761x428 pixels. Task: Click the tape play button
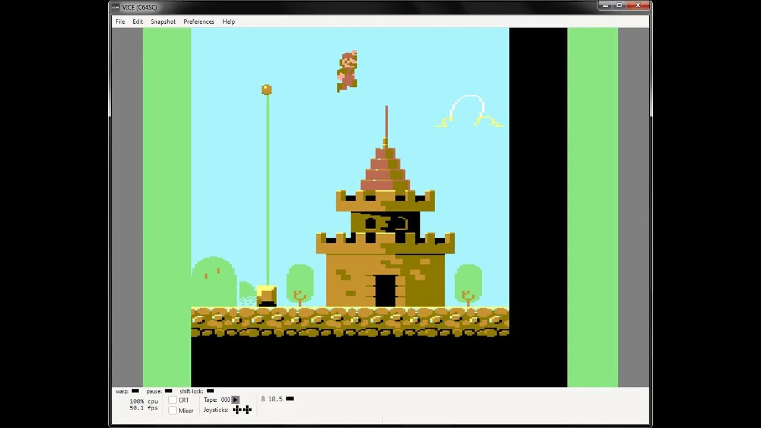click(235, 399)
